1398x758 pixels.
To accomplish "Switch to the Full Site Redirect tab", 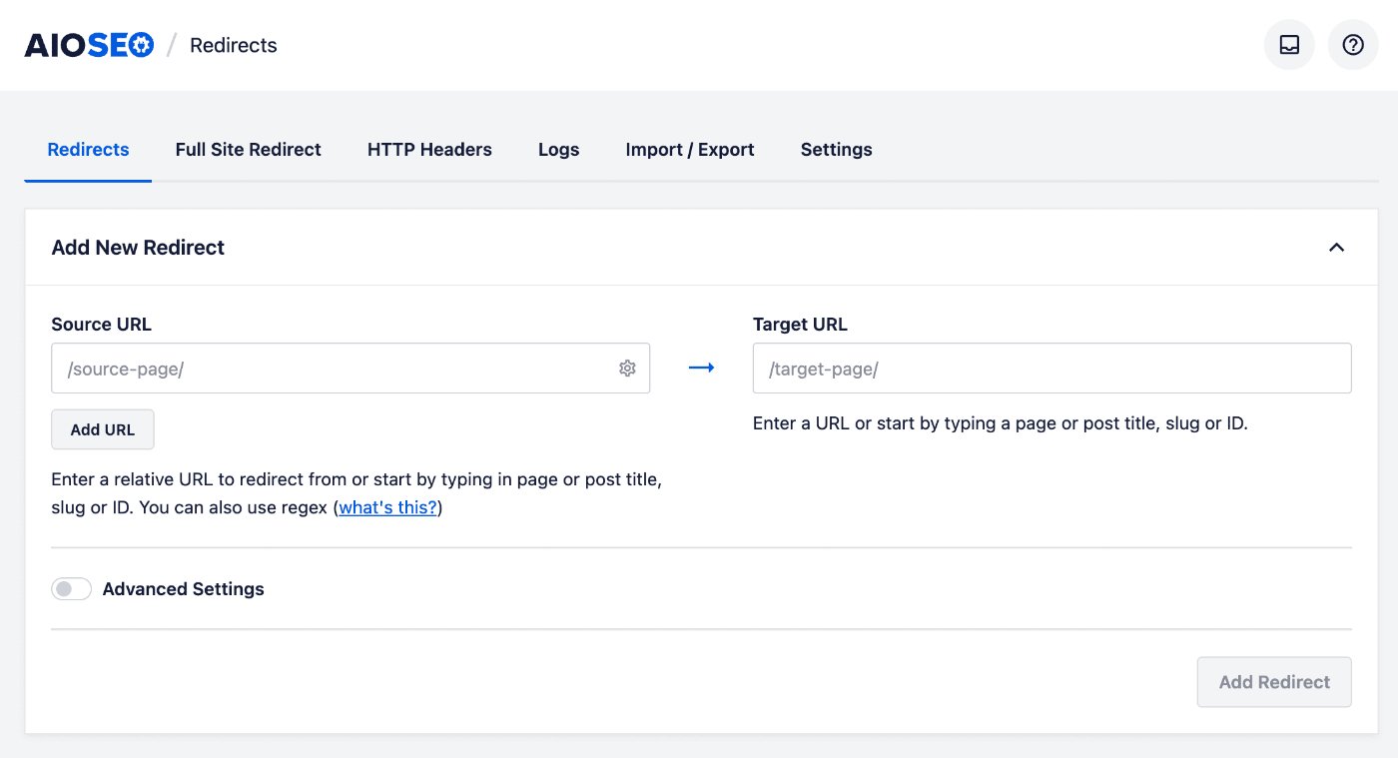I will (x=248, y=149).
